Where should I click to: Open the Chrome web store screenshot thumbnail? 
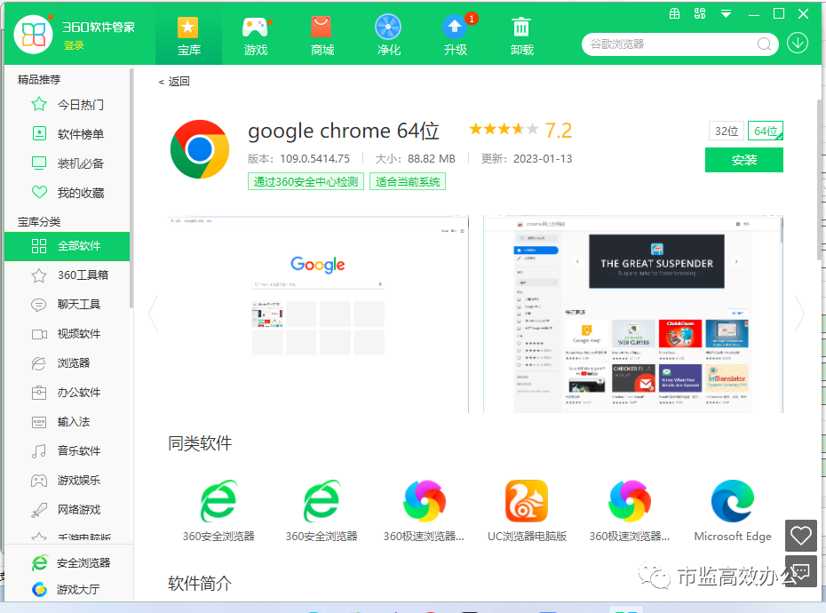633,314
